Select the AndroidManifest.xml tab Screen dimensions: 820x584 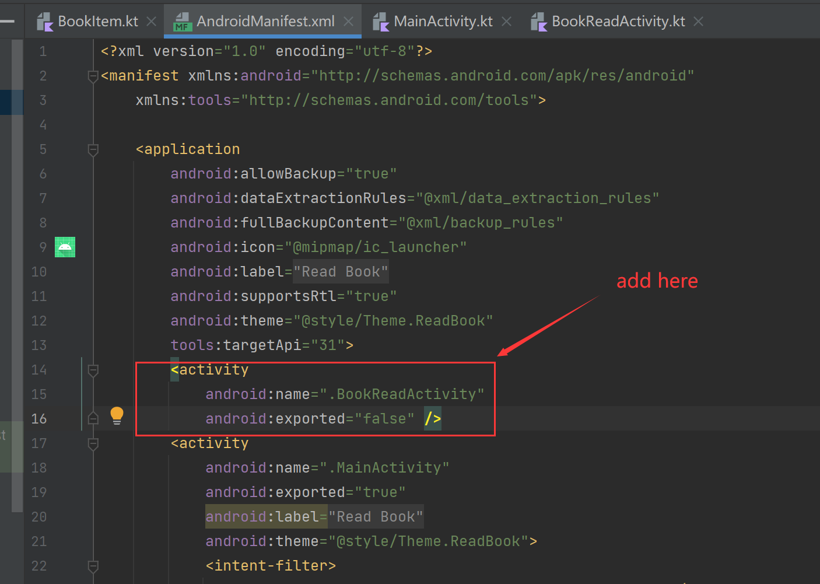[x=265, y=22]
